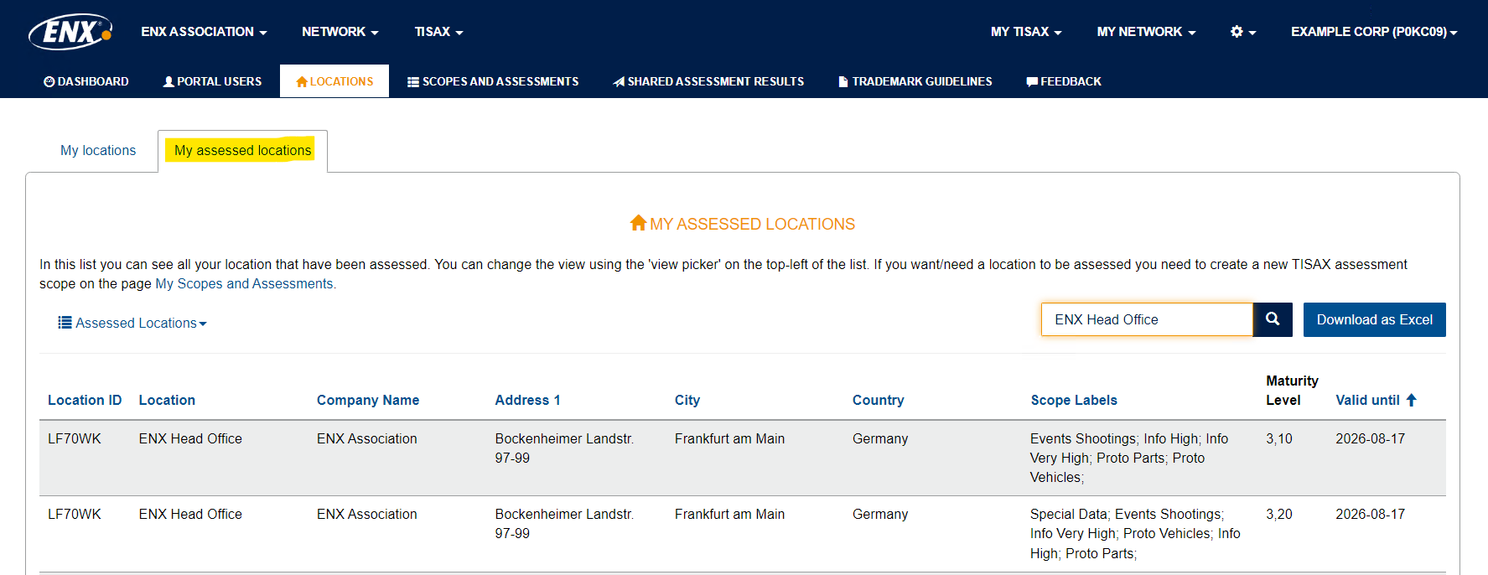Click the ENX Head Office search field
Screen dimensions: 1488x575
1147,319
